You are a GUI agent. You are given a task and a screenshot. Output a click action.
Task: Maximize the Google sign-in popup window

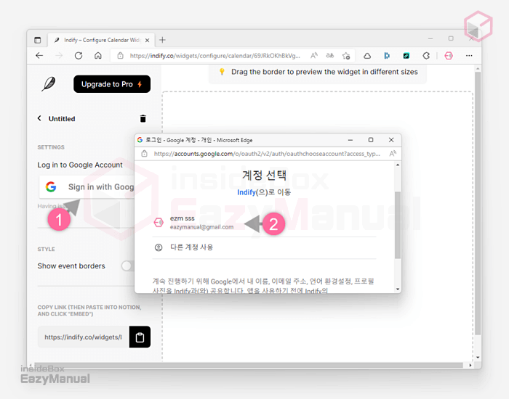[x=371, y=140]
